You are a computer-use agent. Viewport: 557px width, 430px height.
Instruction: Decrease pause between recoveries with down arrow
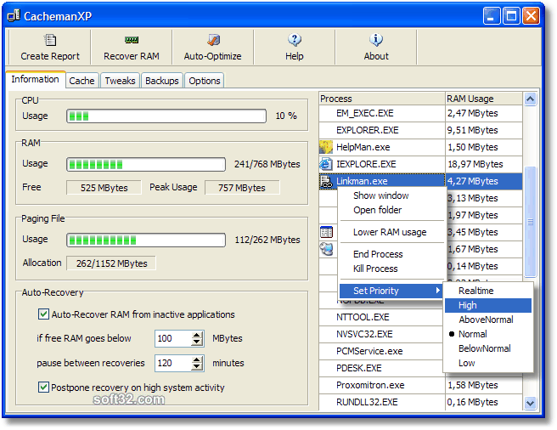click(x=196, y=367)
